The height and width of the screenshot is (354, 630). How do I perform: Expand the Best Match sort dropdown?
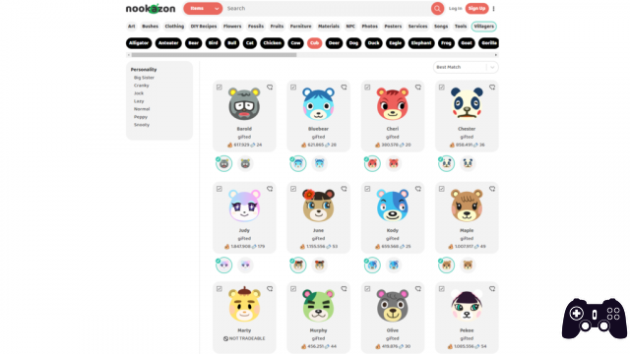point(466,67)
